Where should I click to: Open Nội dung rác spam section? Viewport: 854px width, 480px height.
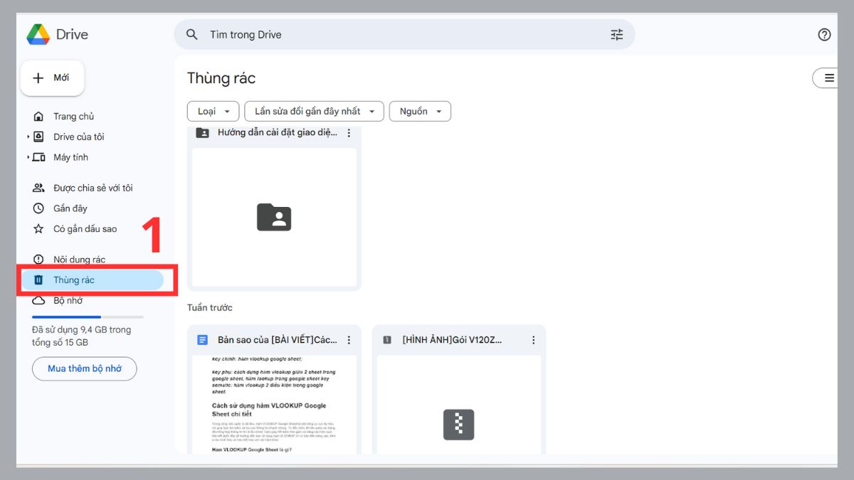pos(79,260)
